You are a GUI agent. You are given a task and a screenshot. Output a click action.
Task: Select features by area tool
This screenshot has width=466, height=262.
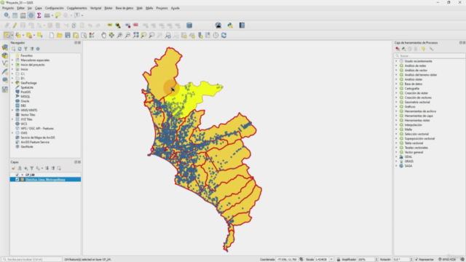pyautogui.click(x=7, y=36)
